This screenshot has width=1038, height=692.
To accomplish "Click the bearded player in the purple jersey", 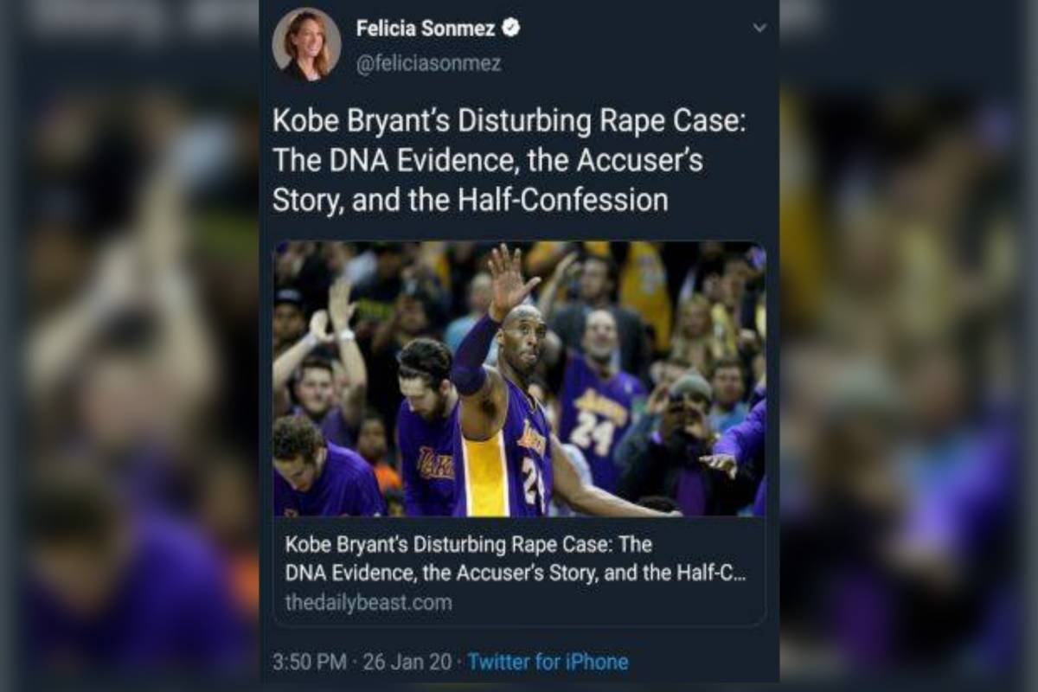I will coord(426,415).
